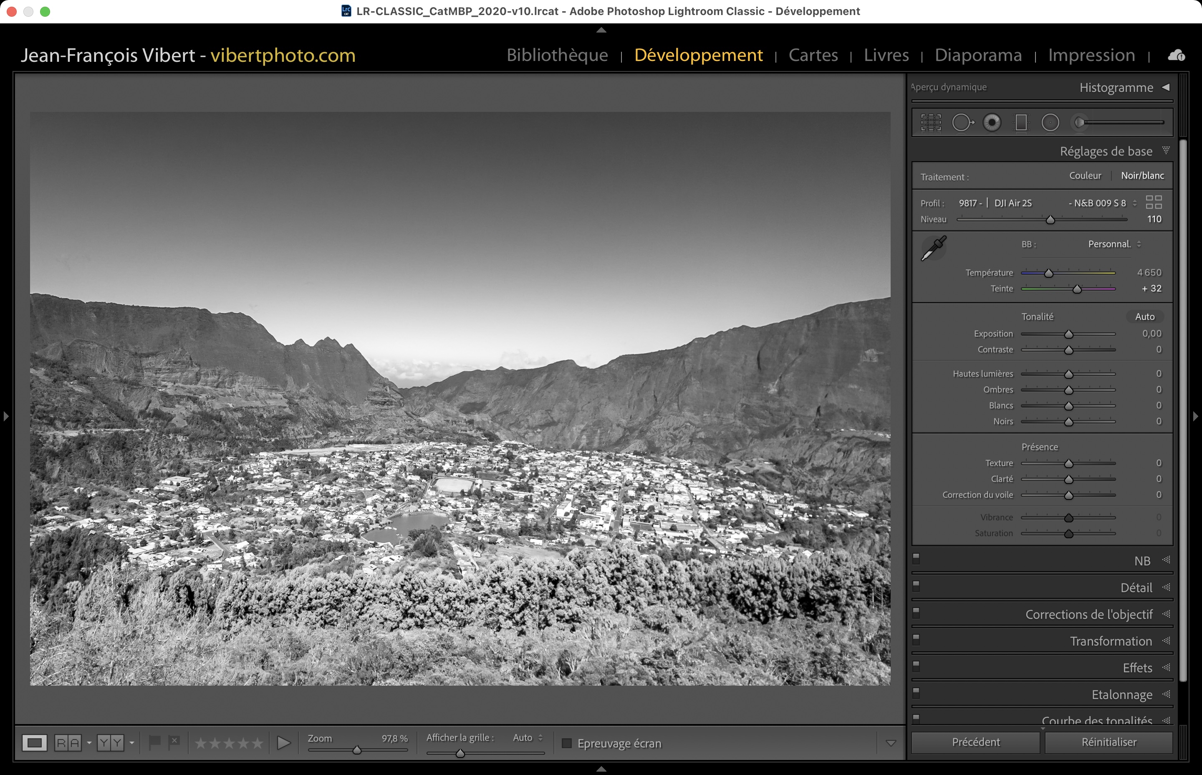Click the Réinitialiser button
Viewport: 1202px width, 775px height.
point(1109,742)
